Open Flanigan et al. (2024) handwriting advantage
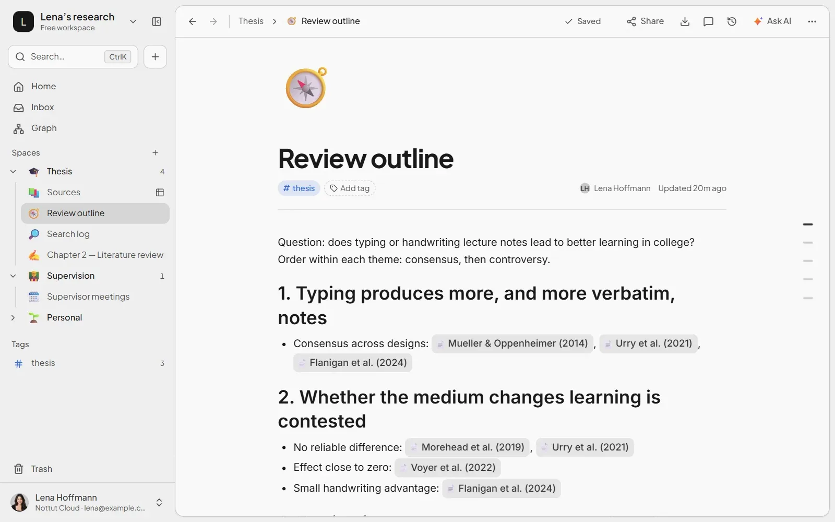Viewport: 835px width, 522px height. coord(502,489)
